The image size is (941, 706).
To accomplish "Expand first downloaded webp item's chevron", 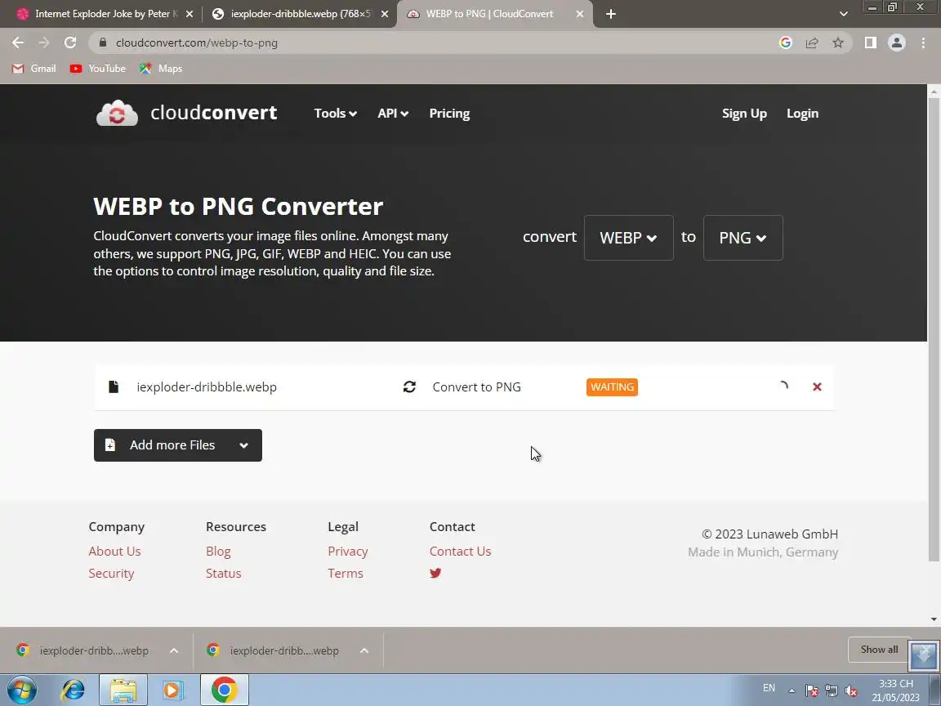I will (x=174, y=650).
